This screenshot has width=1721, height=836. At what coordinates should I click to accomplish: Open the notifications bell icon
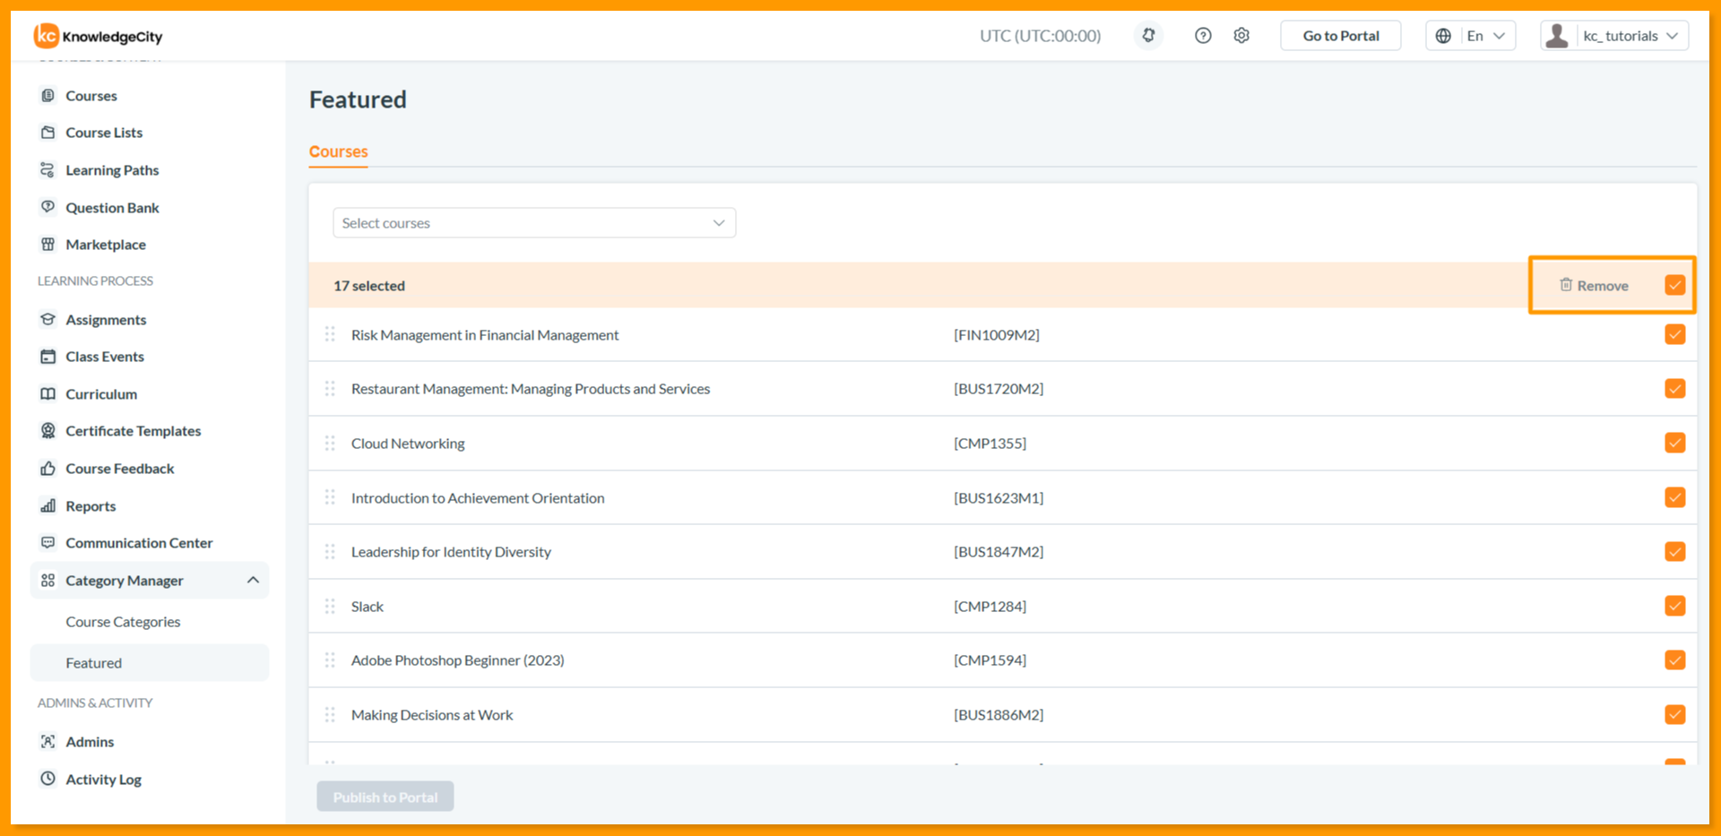pos(1148,36)
